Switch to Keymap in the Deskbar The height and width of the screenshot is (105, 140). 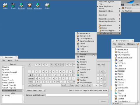tap(130, 11)
